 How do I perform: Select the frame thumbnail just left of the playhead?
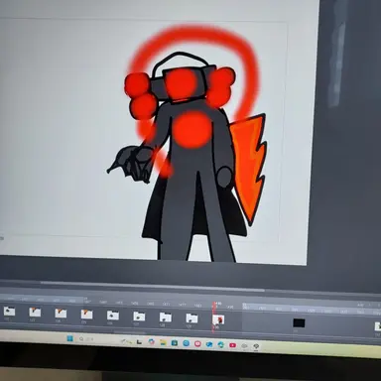191,318
